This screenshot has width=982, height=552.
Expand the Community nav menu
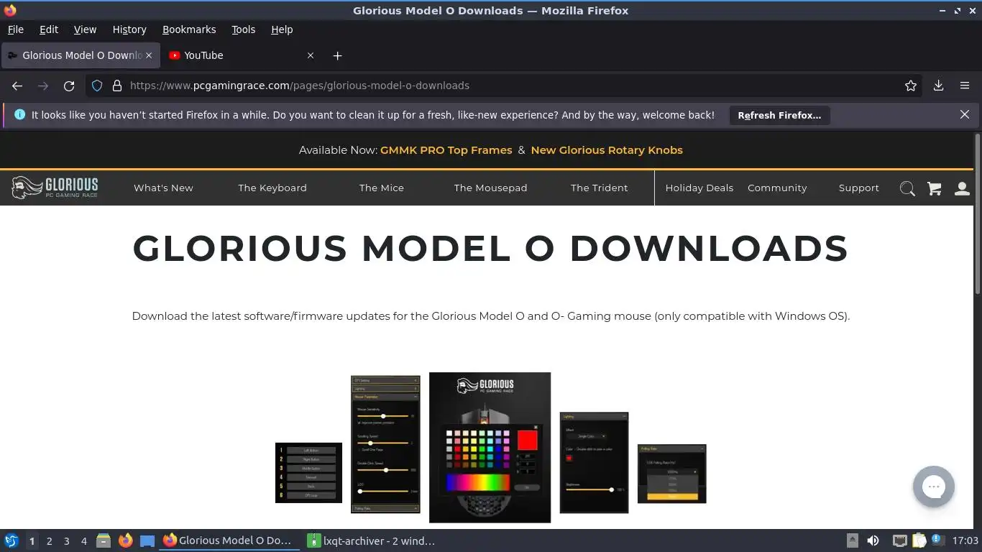pos(777,188)
